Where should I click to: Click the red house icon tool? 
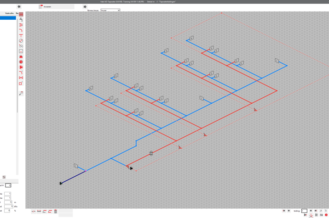[x=21, y=56]
